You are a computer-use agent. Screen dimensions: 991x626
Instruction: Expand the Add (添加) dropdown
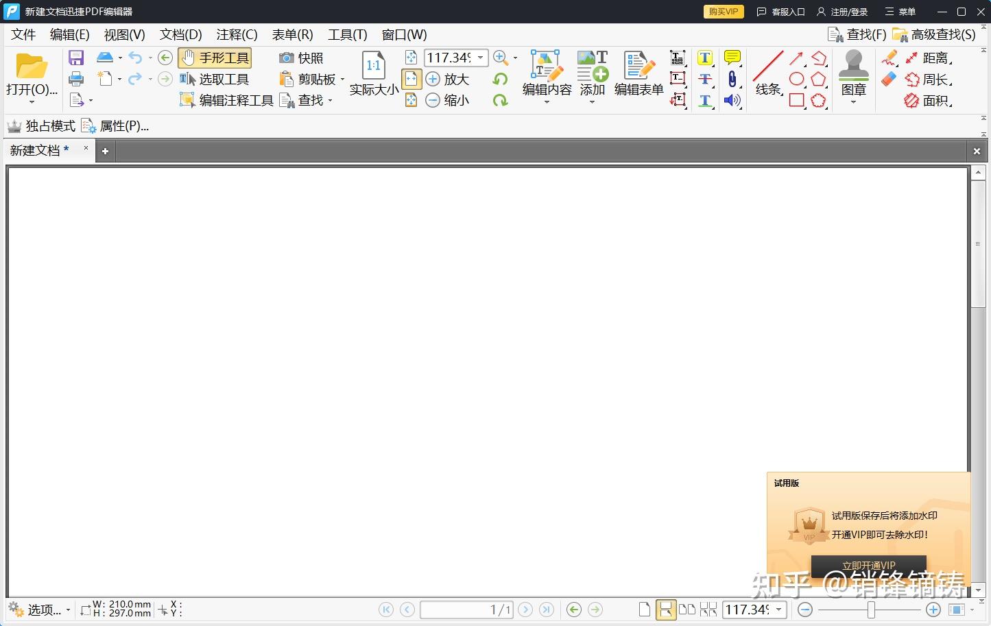pos(593,103)
